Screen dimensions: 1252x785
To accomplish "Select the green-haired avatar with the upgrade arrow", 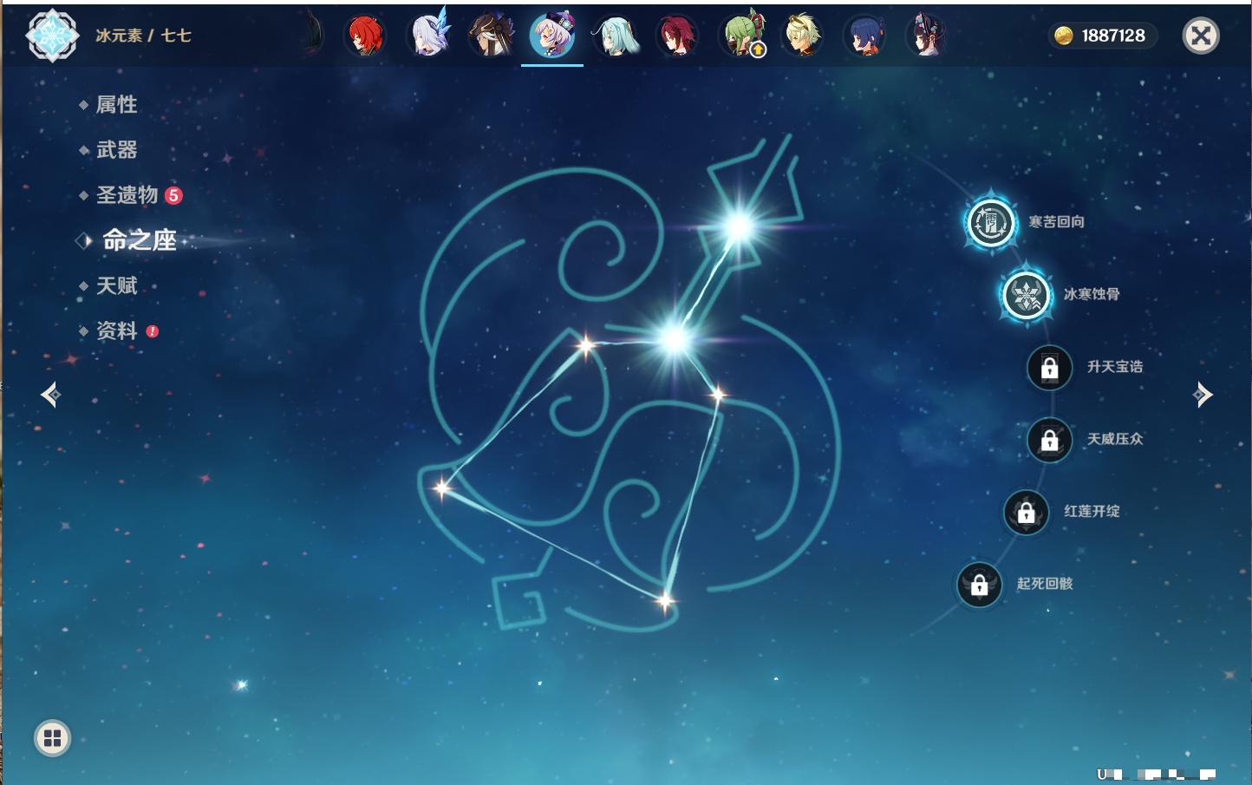I will point(743,36).
